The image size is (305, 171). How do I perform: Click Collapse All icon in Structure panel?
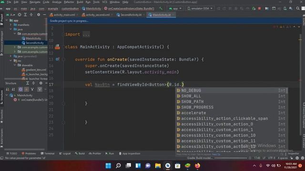coord(33,83)
